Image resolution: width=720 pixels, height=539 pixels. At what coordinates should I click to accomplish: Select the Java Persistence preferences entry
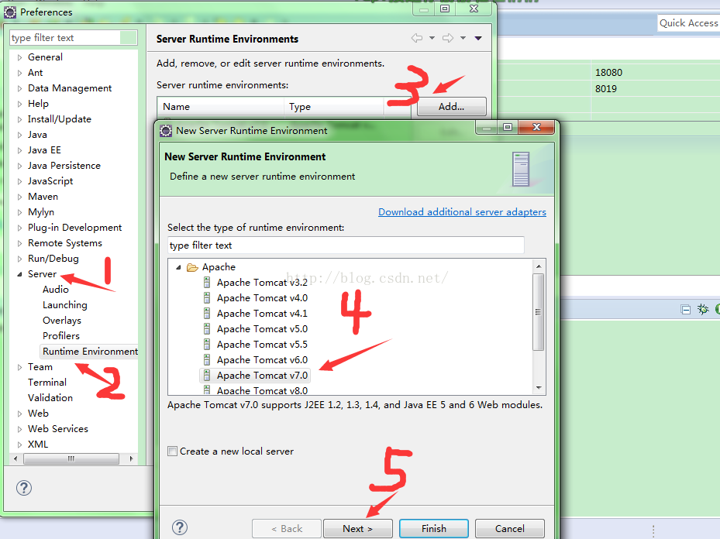64,166
